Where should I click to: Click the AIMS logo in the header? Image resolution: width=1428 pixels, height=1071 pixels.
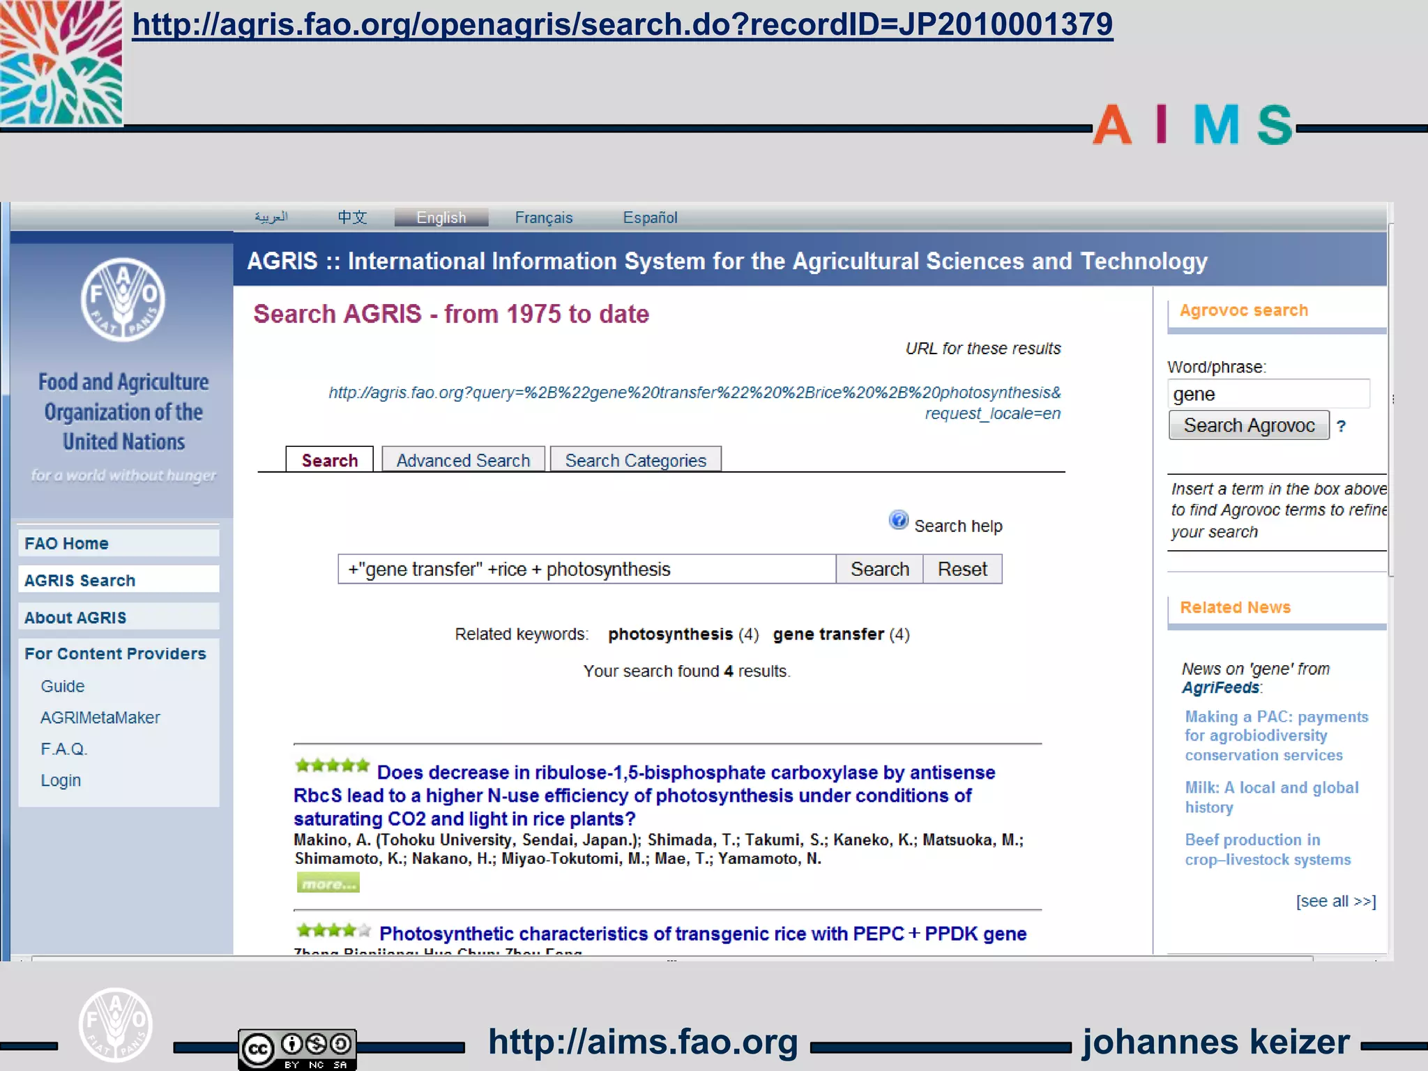1193,124
